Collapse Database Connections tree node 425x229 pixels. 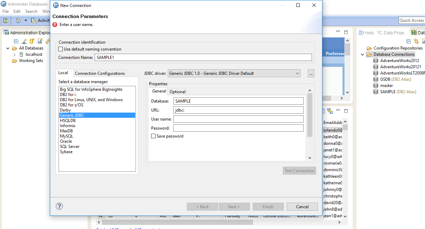click(362, 54)
